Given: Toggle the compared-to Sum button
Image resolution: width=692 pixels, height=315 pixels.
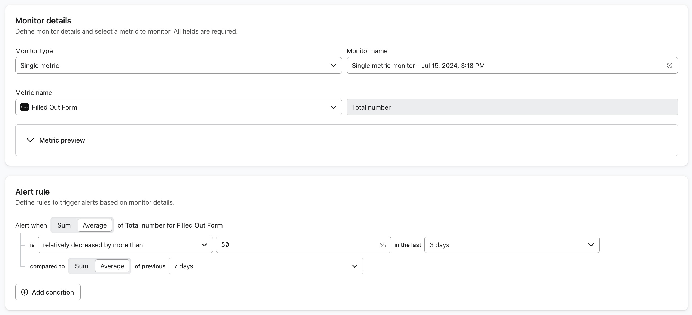Looking at the screenshot, I should (x=82, y=266).
